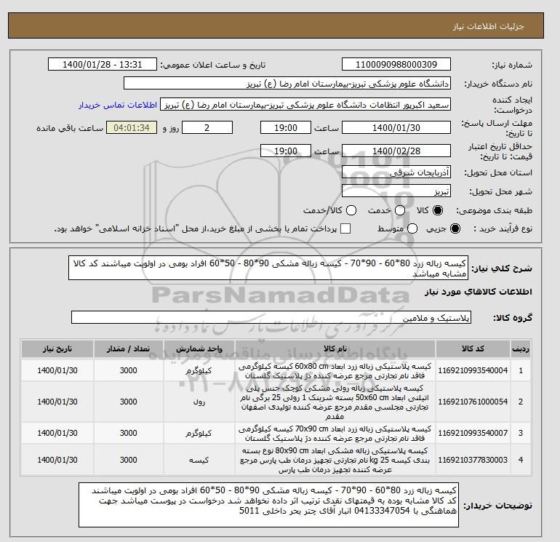Select the متوسط purchase type radio
Image resolution: width=560 pixels, height=542 pixels.
click(x=412, y=228)
